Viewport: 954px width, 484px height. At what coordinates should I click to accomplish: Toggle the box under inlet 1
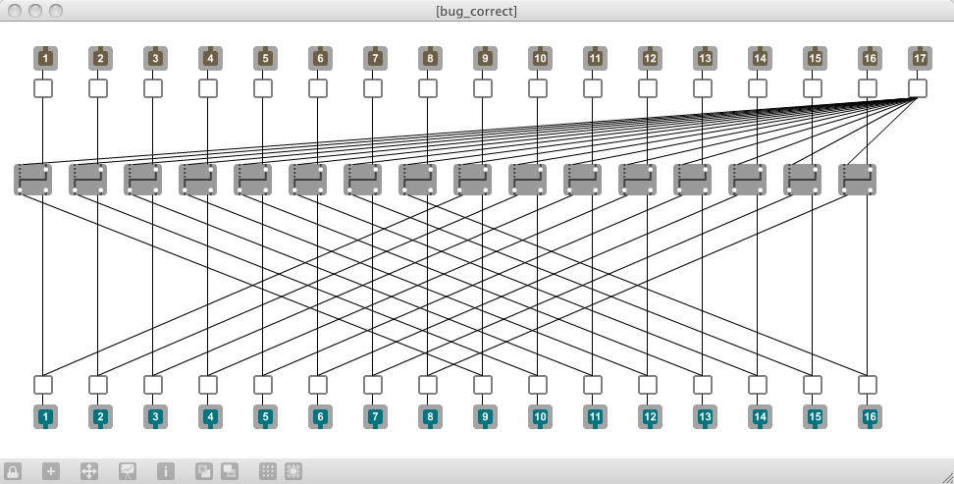tap(42, 88)
